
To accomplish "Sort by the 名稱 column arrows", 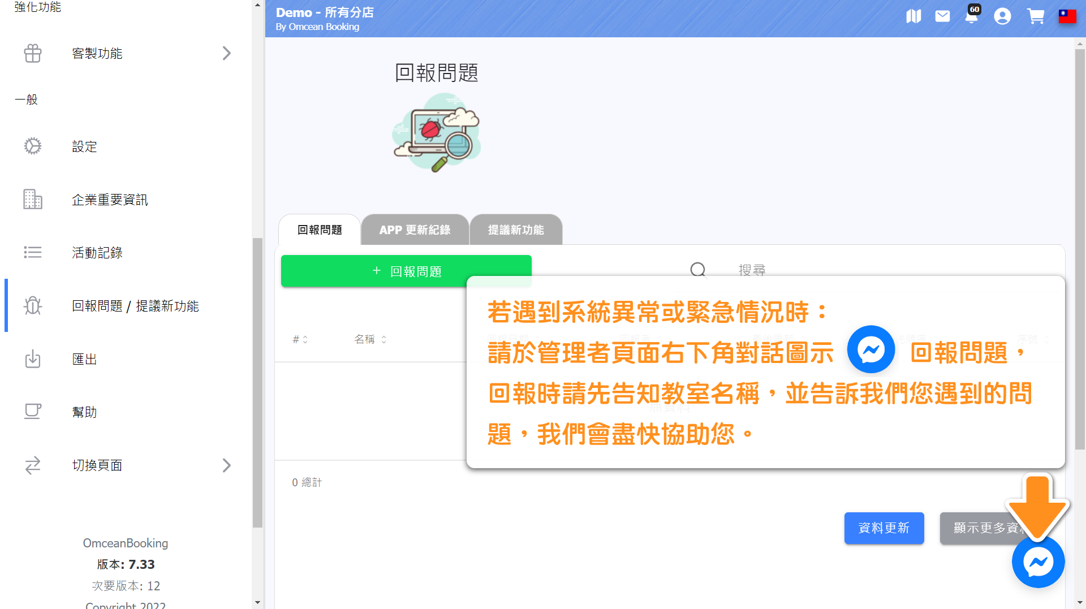I will click(x=383, y=339).
